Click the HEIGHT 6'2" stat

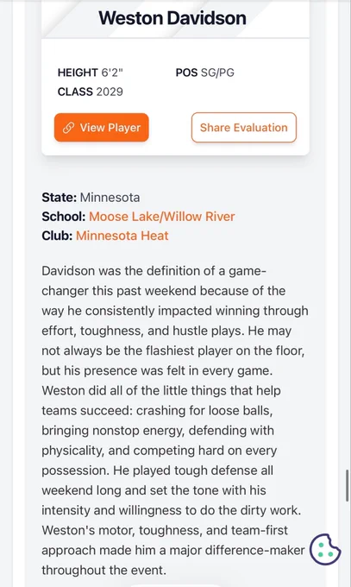[91, 73]
